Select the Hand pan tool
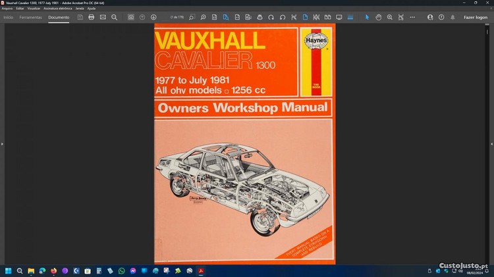 click(x=379, y=17)
